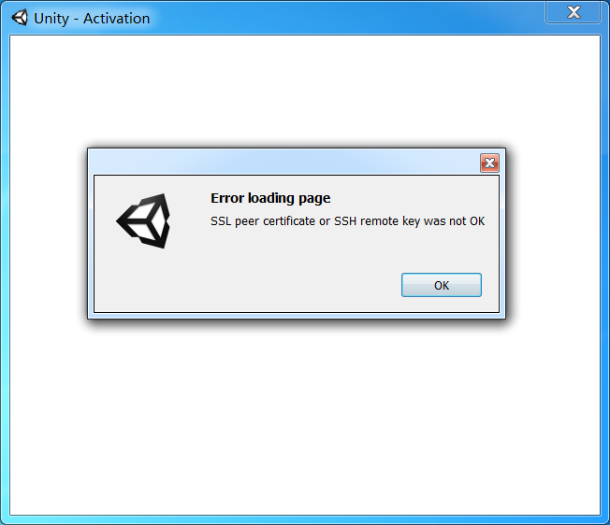Viewport: 610px width, 525px height.
Task: Click dialog area below the Unity cube icon
Action: tap(143, 279)
